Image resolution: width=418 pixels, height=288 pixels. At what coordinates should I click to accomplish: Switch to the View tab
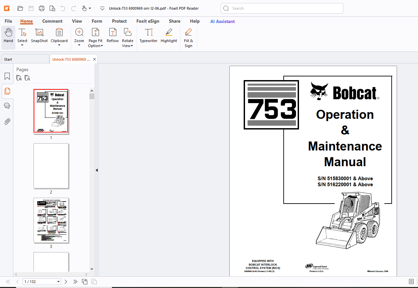click(77, 21)
